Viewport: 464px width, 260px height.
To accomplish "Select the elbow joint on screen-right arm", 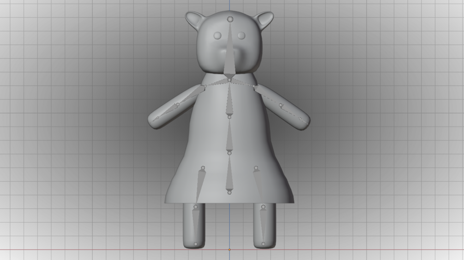I will (281, 105).
